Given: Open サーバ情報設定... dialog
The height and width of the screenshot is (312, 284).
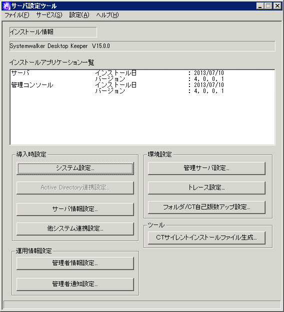Looking at the screenshot, I should tap(75, 209).
